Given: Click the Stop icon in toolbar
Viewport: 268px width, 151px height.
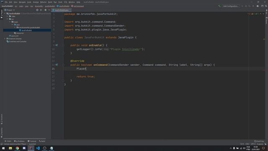Looking at the screenshot, I should [253, 6].
